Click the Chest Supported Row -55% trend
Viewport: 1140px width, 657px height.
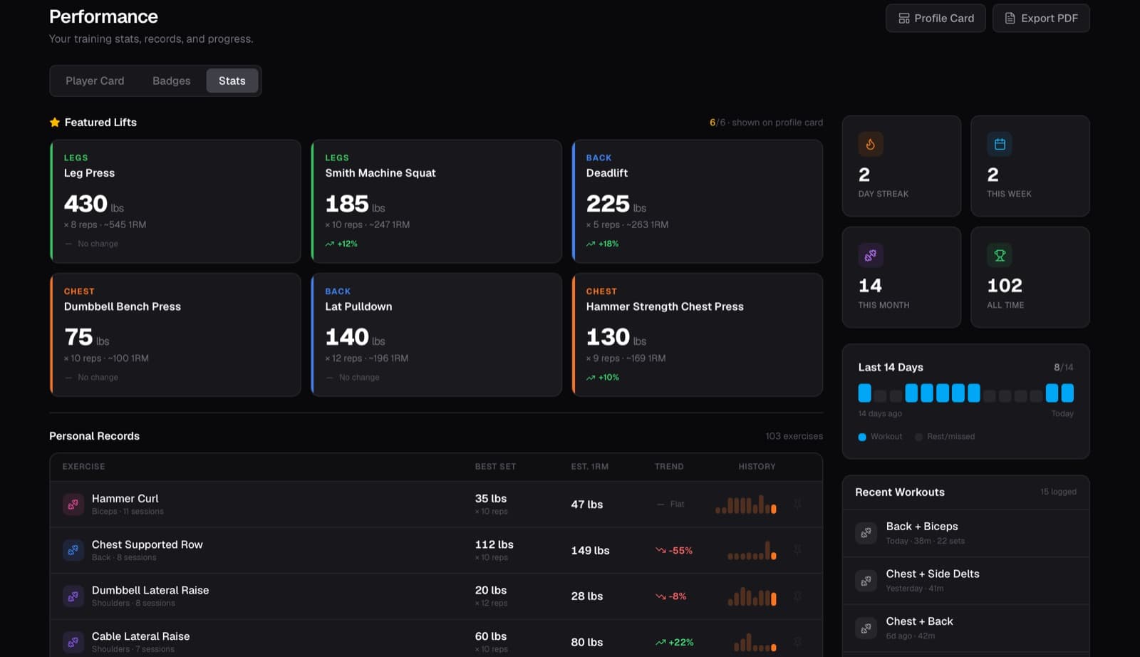(x=674, y=550)
